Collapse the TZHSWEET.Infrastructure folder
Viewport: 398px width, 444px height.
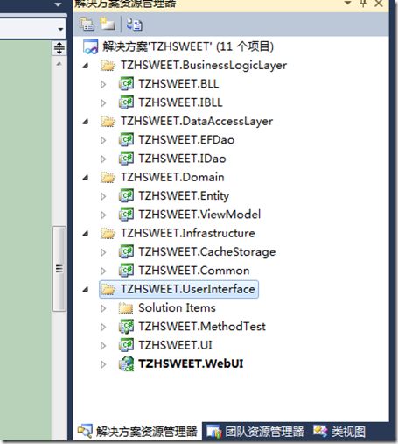[86, 234]
